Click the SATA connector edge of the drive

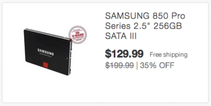click(71, 57)
